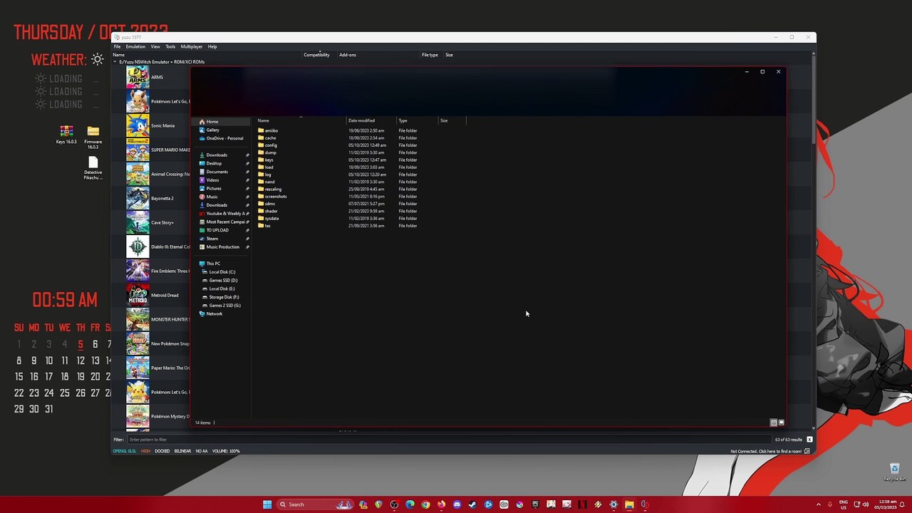Open Windows Start menu

tap(267, 504)
